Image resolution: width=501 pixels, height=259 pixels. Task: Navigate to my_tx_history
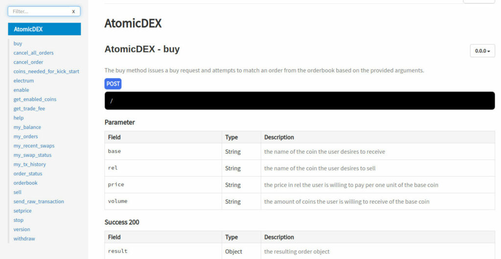[x=30, y=164]
